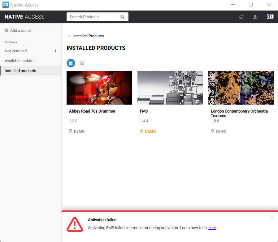Switch to list view
This screenshot has height=242, width=278.
point(82,63)
